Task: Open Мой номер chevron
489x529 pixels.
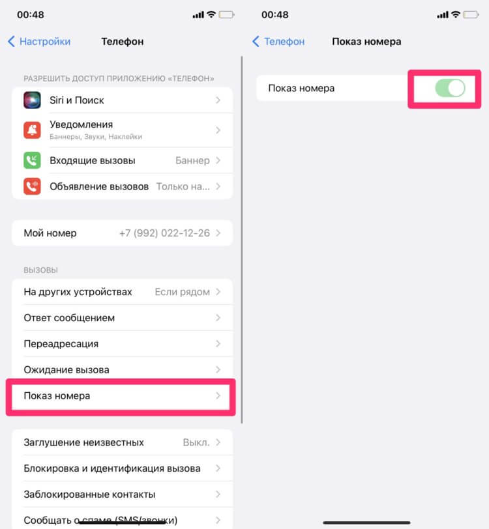Action: pyautogui.click(x=218, y=233)
